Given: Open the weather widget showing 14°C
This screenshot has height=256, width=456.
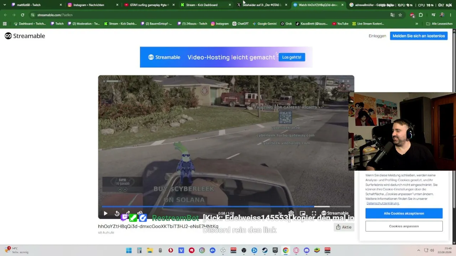Looking at the screenshot, I should pyautogui.click(x=16, y=250).
